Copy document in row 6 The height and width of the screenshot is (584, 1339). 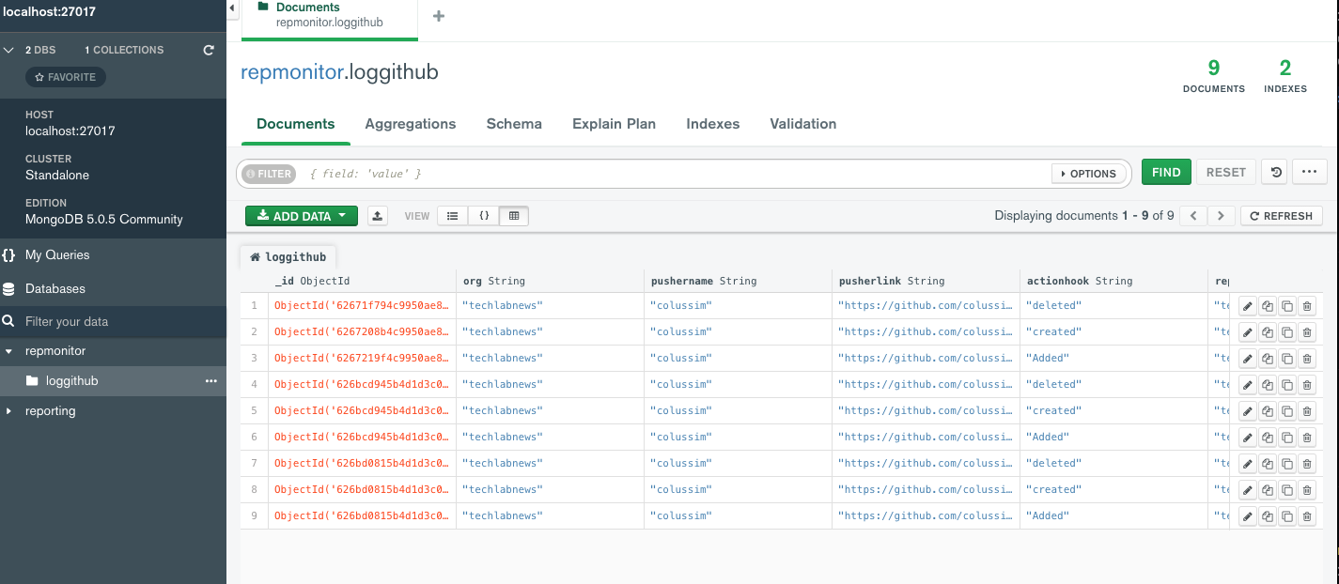pos(1267,438)
